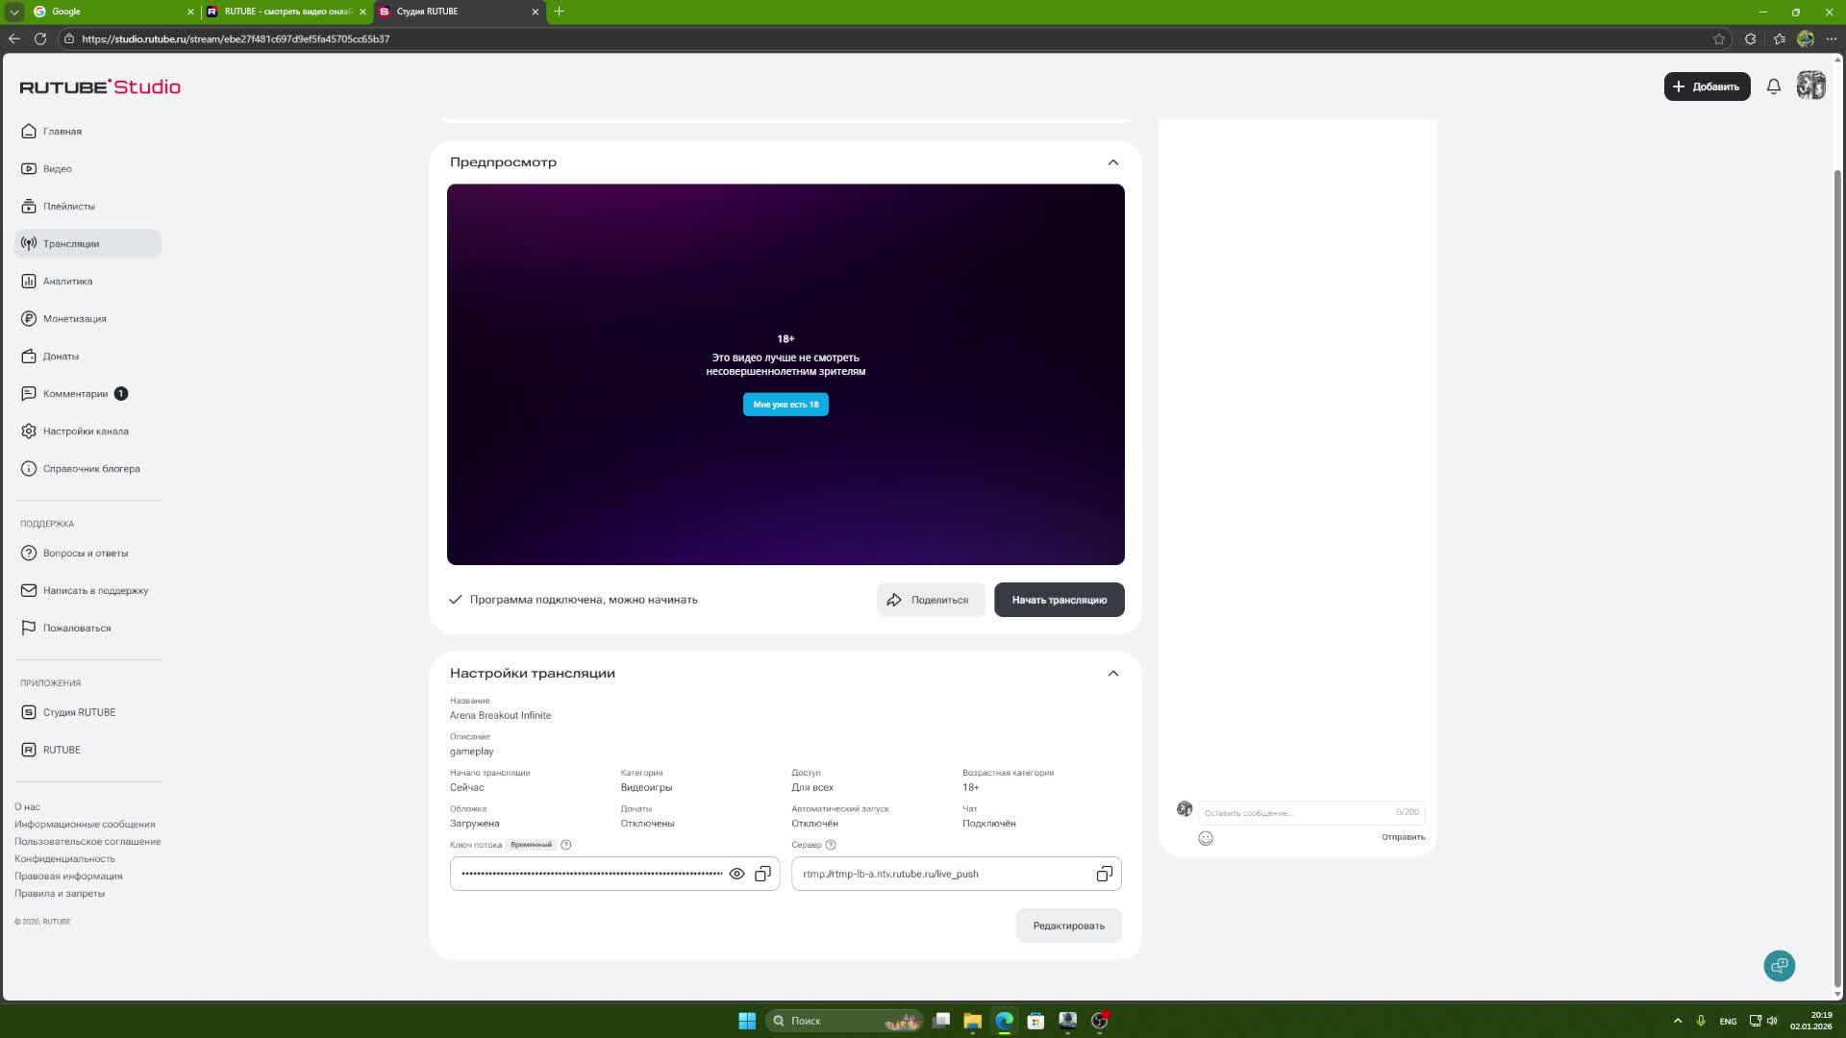1846x1038 pixels.
Task: Open notifications bell
Action: (1774, 86)
